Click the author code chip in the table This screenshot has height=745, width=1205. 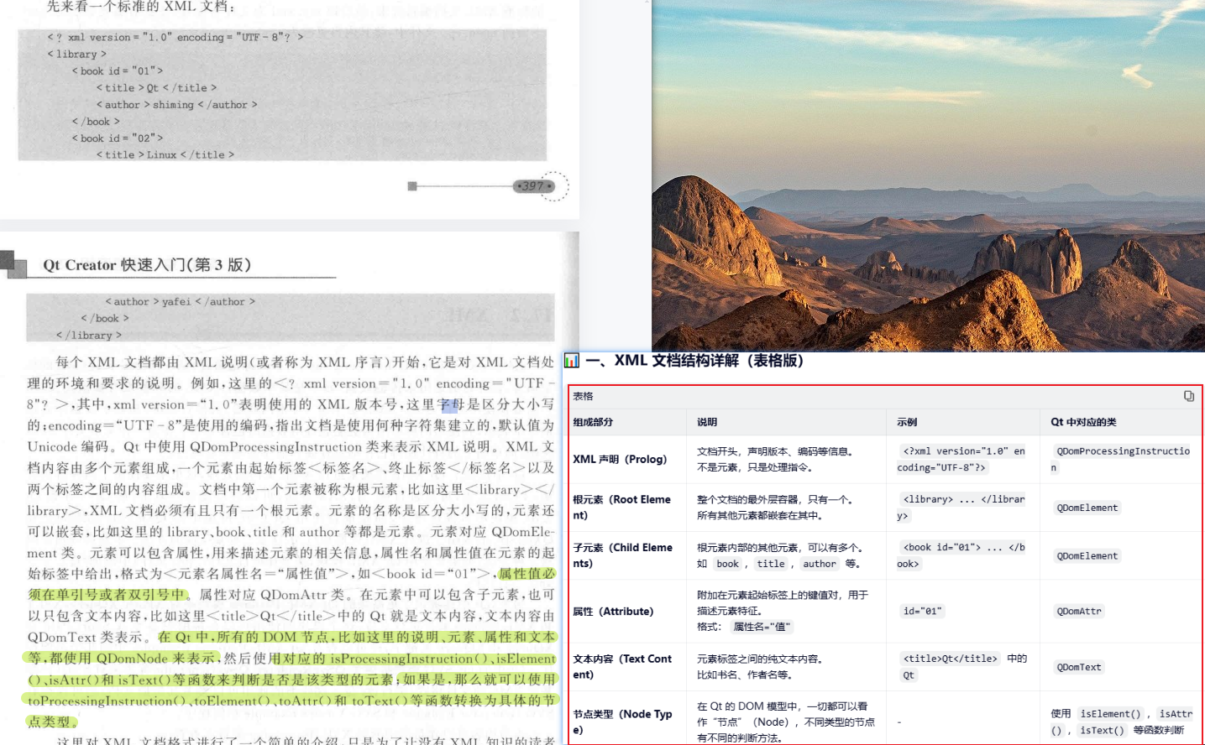(x=820, y=564)
